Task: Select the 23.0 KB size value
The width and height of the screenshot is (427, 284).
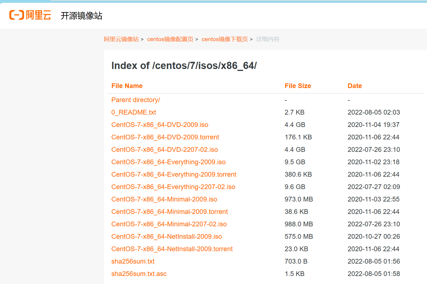Action: point(297,249)
